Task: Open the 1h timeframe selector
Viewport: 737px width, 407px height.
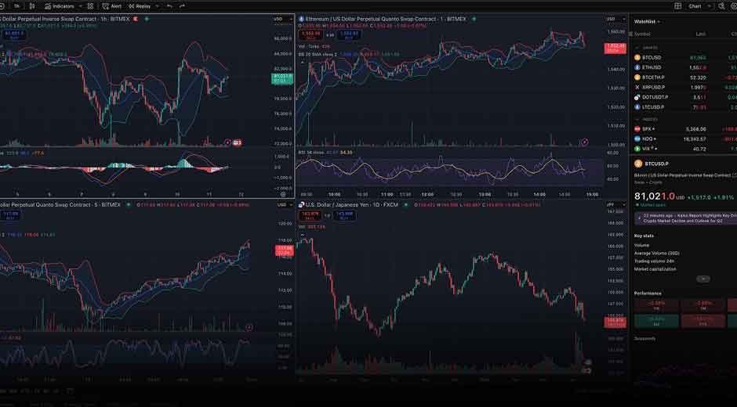Action: click(x=17, y=6)
